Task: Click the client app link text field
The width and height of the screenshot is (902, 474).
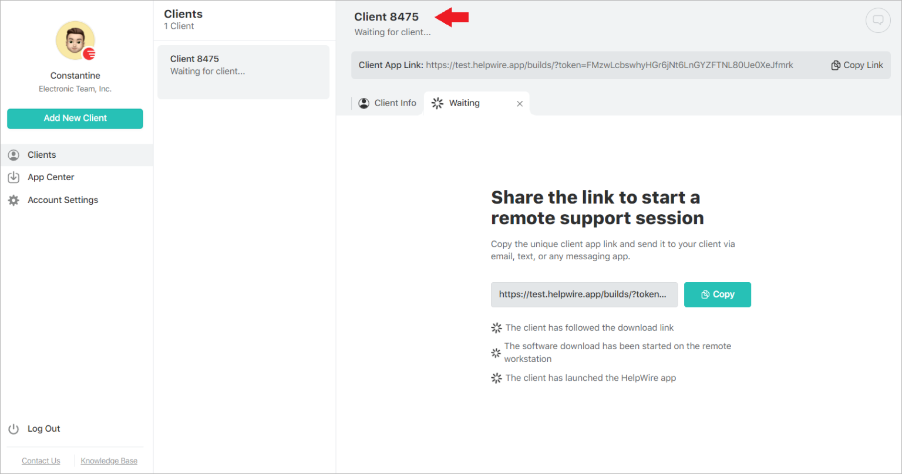Action: pyautogui.click(x=584, y=294)
